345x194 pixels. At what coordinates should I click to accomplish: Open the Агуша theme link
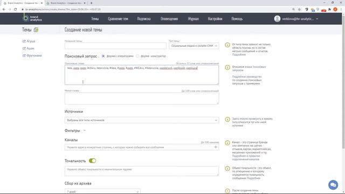click(x=31, y=41)
